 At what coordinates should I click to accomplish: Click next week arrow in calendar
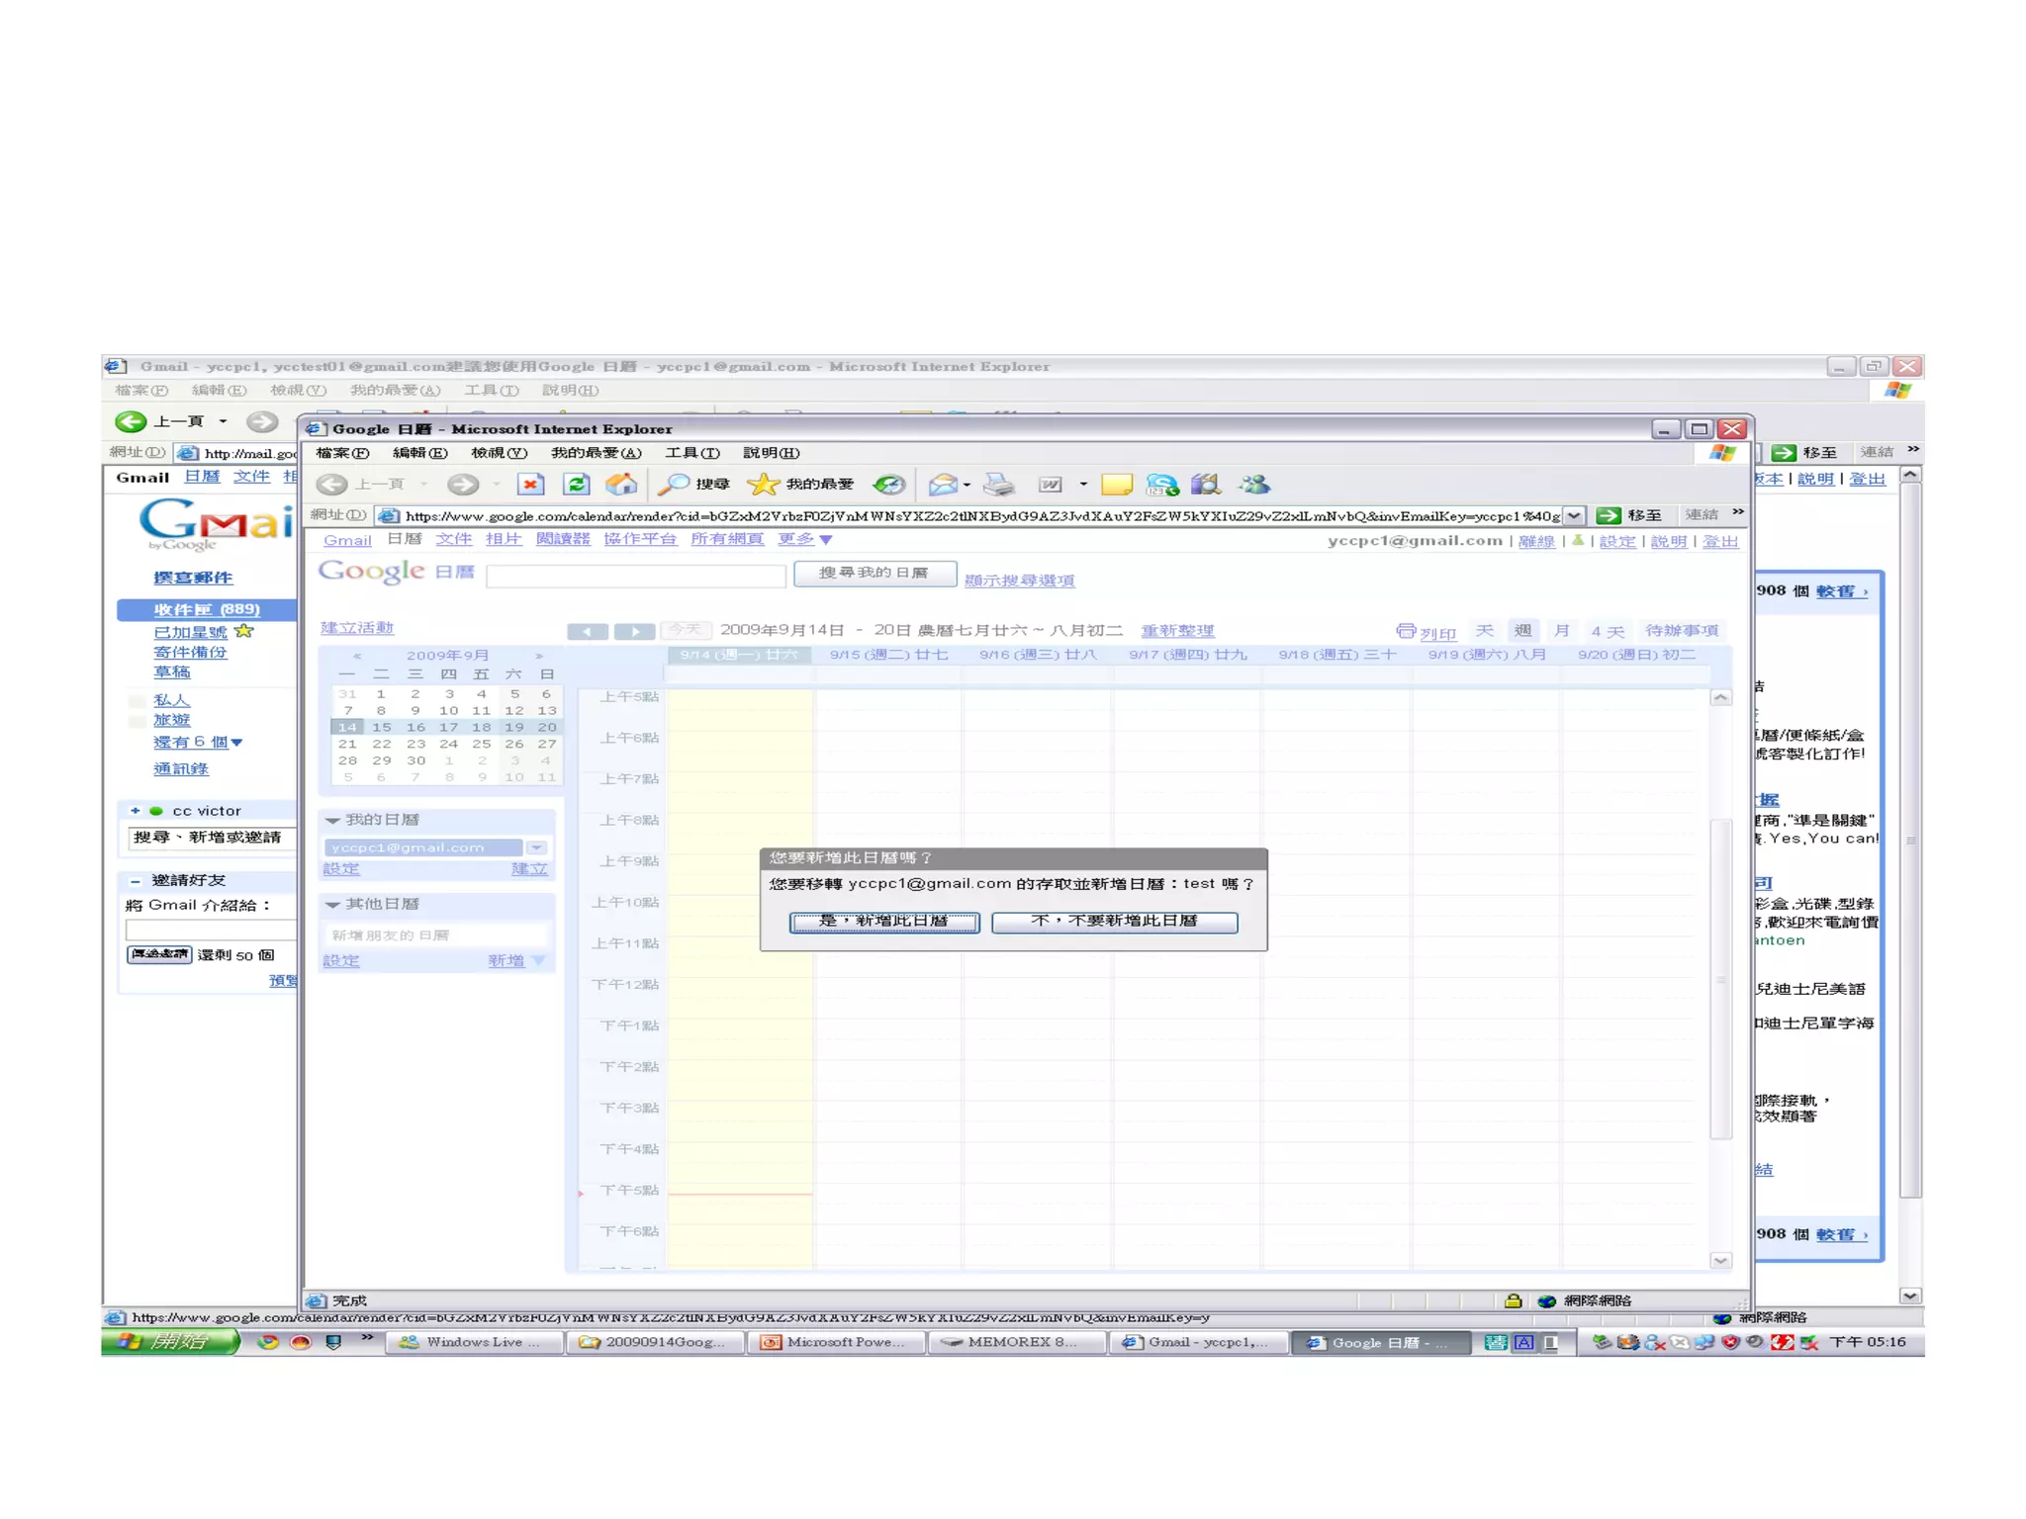(x=634, y=631)
